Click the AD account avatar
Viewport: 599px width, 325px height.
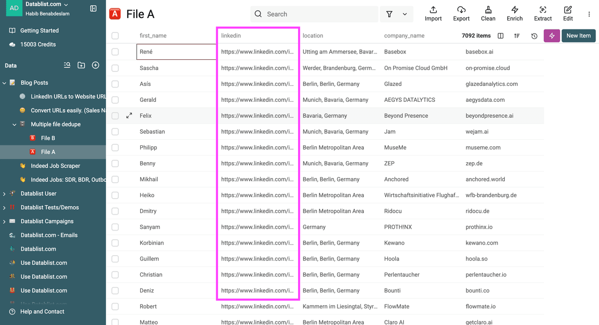[x=14, y=8]
